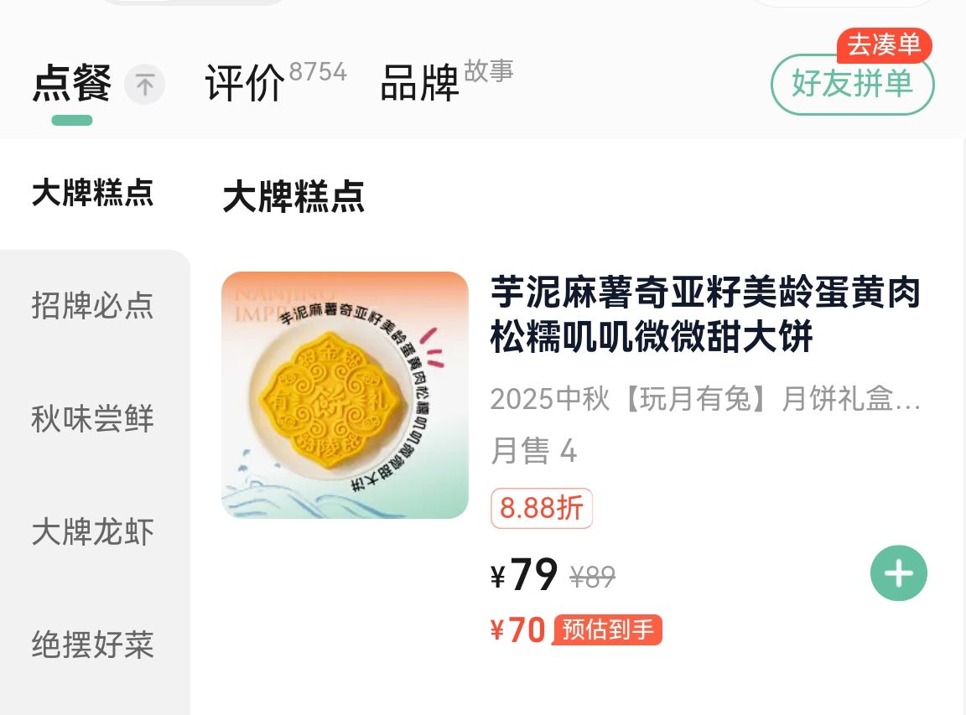This screenshot has height=715, width=966.
Task: Select the 招牌必点 sidebar category
Action: (93, 305)
